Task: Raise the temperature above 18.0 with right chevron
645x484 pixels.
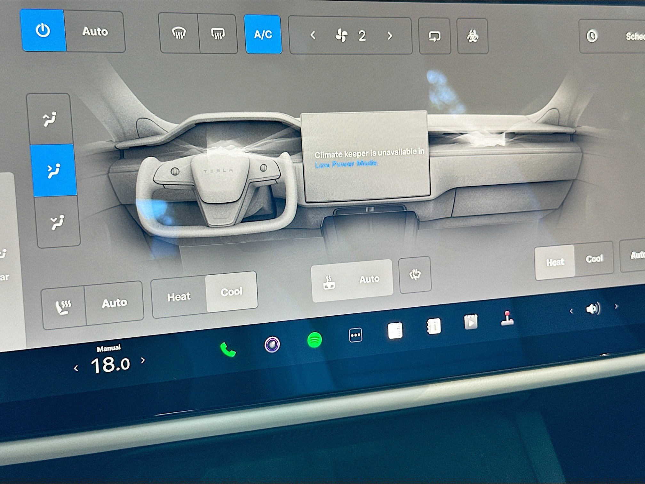Action: pyautogui.click(x=143, y=361)
